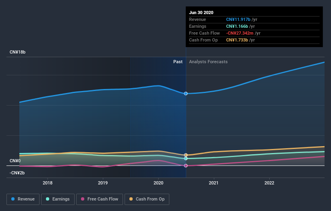Click the Free Cash Flow tooltip row label
Image resolution: width=331 pixels, height=211 pixels.
click(x=204, y=33)
